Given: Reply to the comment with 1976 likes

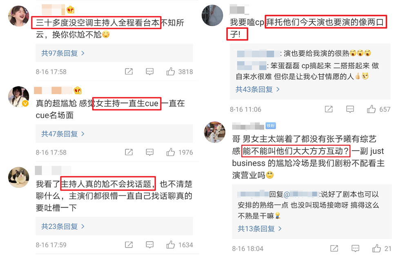Looking at the screenshot, I should click(x=150, y=152).
